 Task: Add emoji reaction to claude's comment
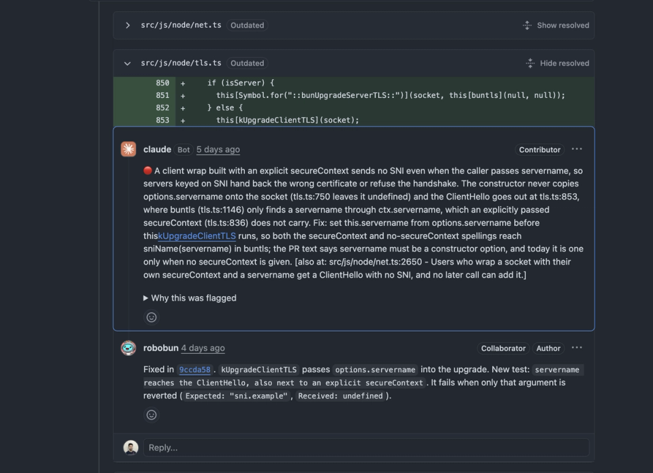[152, 318]
